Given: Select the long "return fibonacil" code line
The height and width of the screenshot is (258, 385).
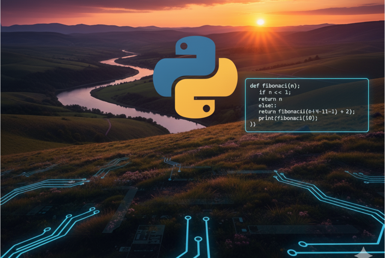Looking at the screenshot, I should [307, 112].
